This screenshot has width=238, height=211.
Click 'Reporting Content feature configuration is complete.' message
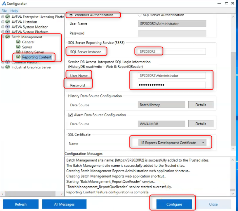pos(108,192)
